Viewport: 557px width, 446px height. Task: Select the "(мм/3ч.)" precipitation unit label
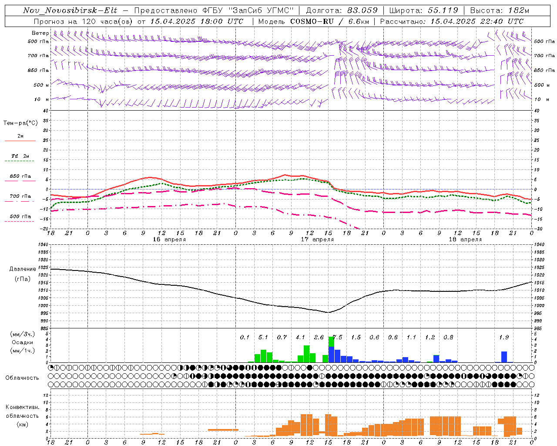(x=22, y=334)
